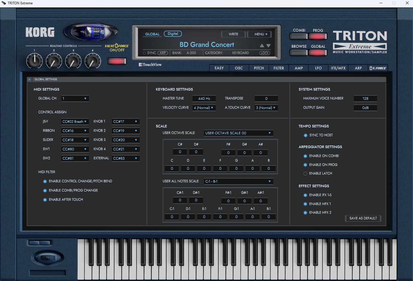
Task: Click the GLOBAL mode button
Action: (x=318, y=53)
